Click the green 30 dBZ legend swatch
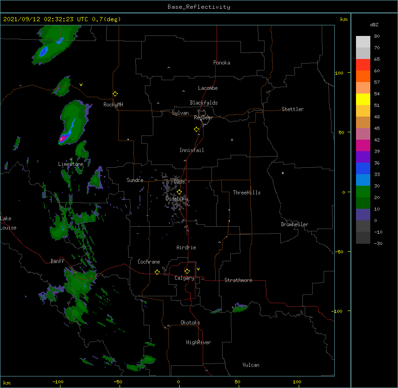 pos(363,192)
